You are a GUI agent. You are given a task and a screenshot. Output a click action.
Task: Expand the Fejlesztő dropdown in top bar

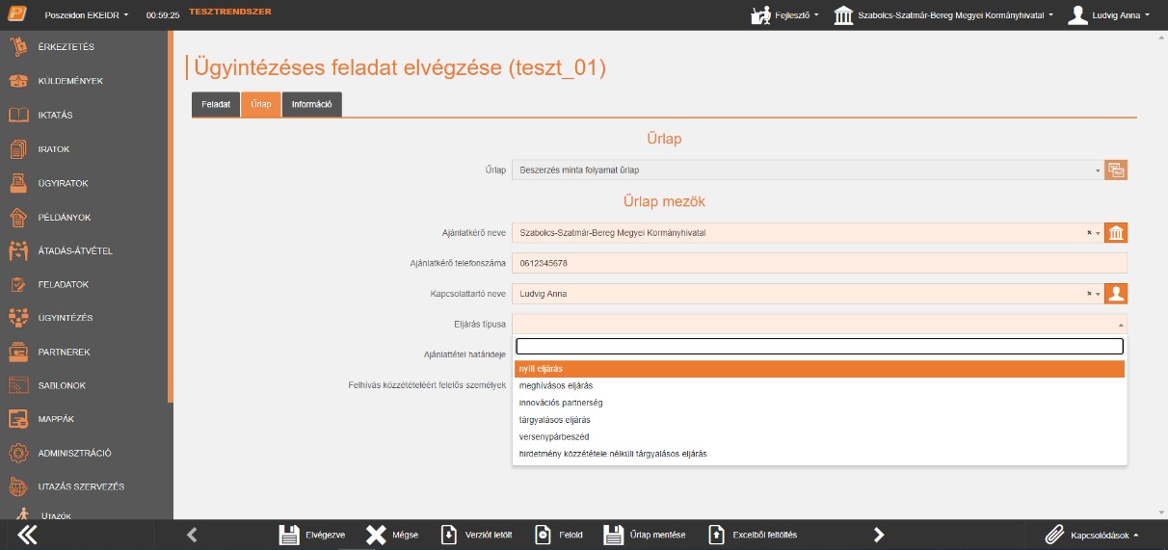(x=785, y=15)
